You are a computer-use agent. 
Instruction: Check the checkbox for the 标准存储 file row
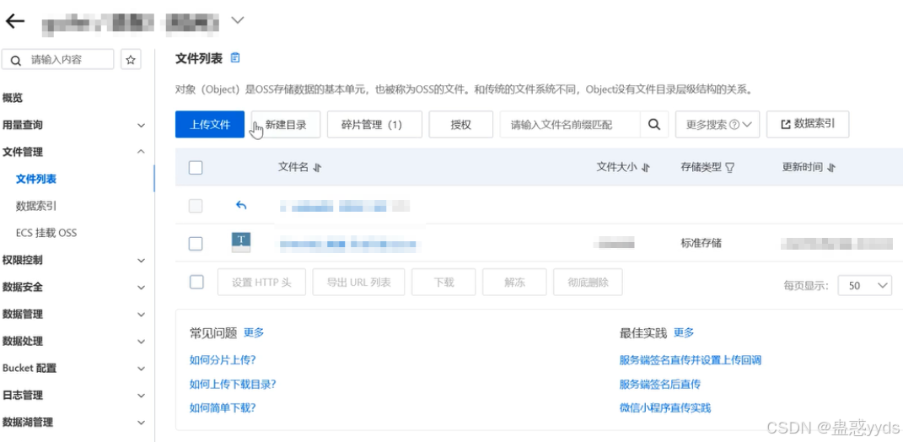[196, 243]
